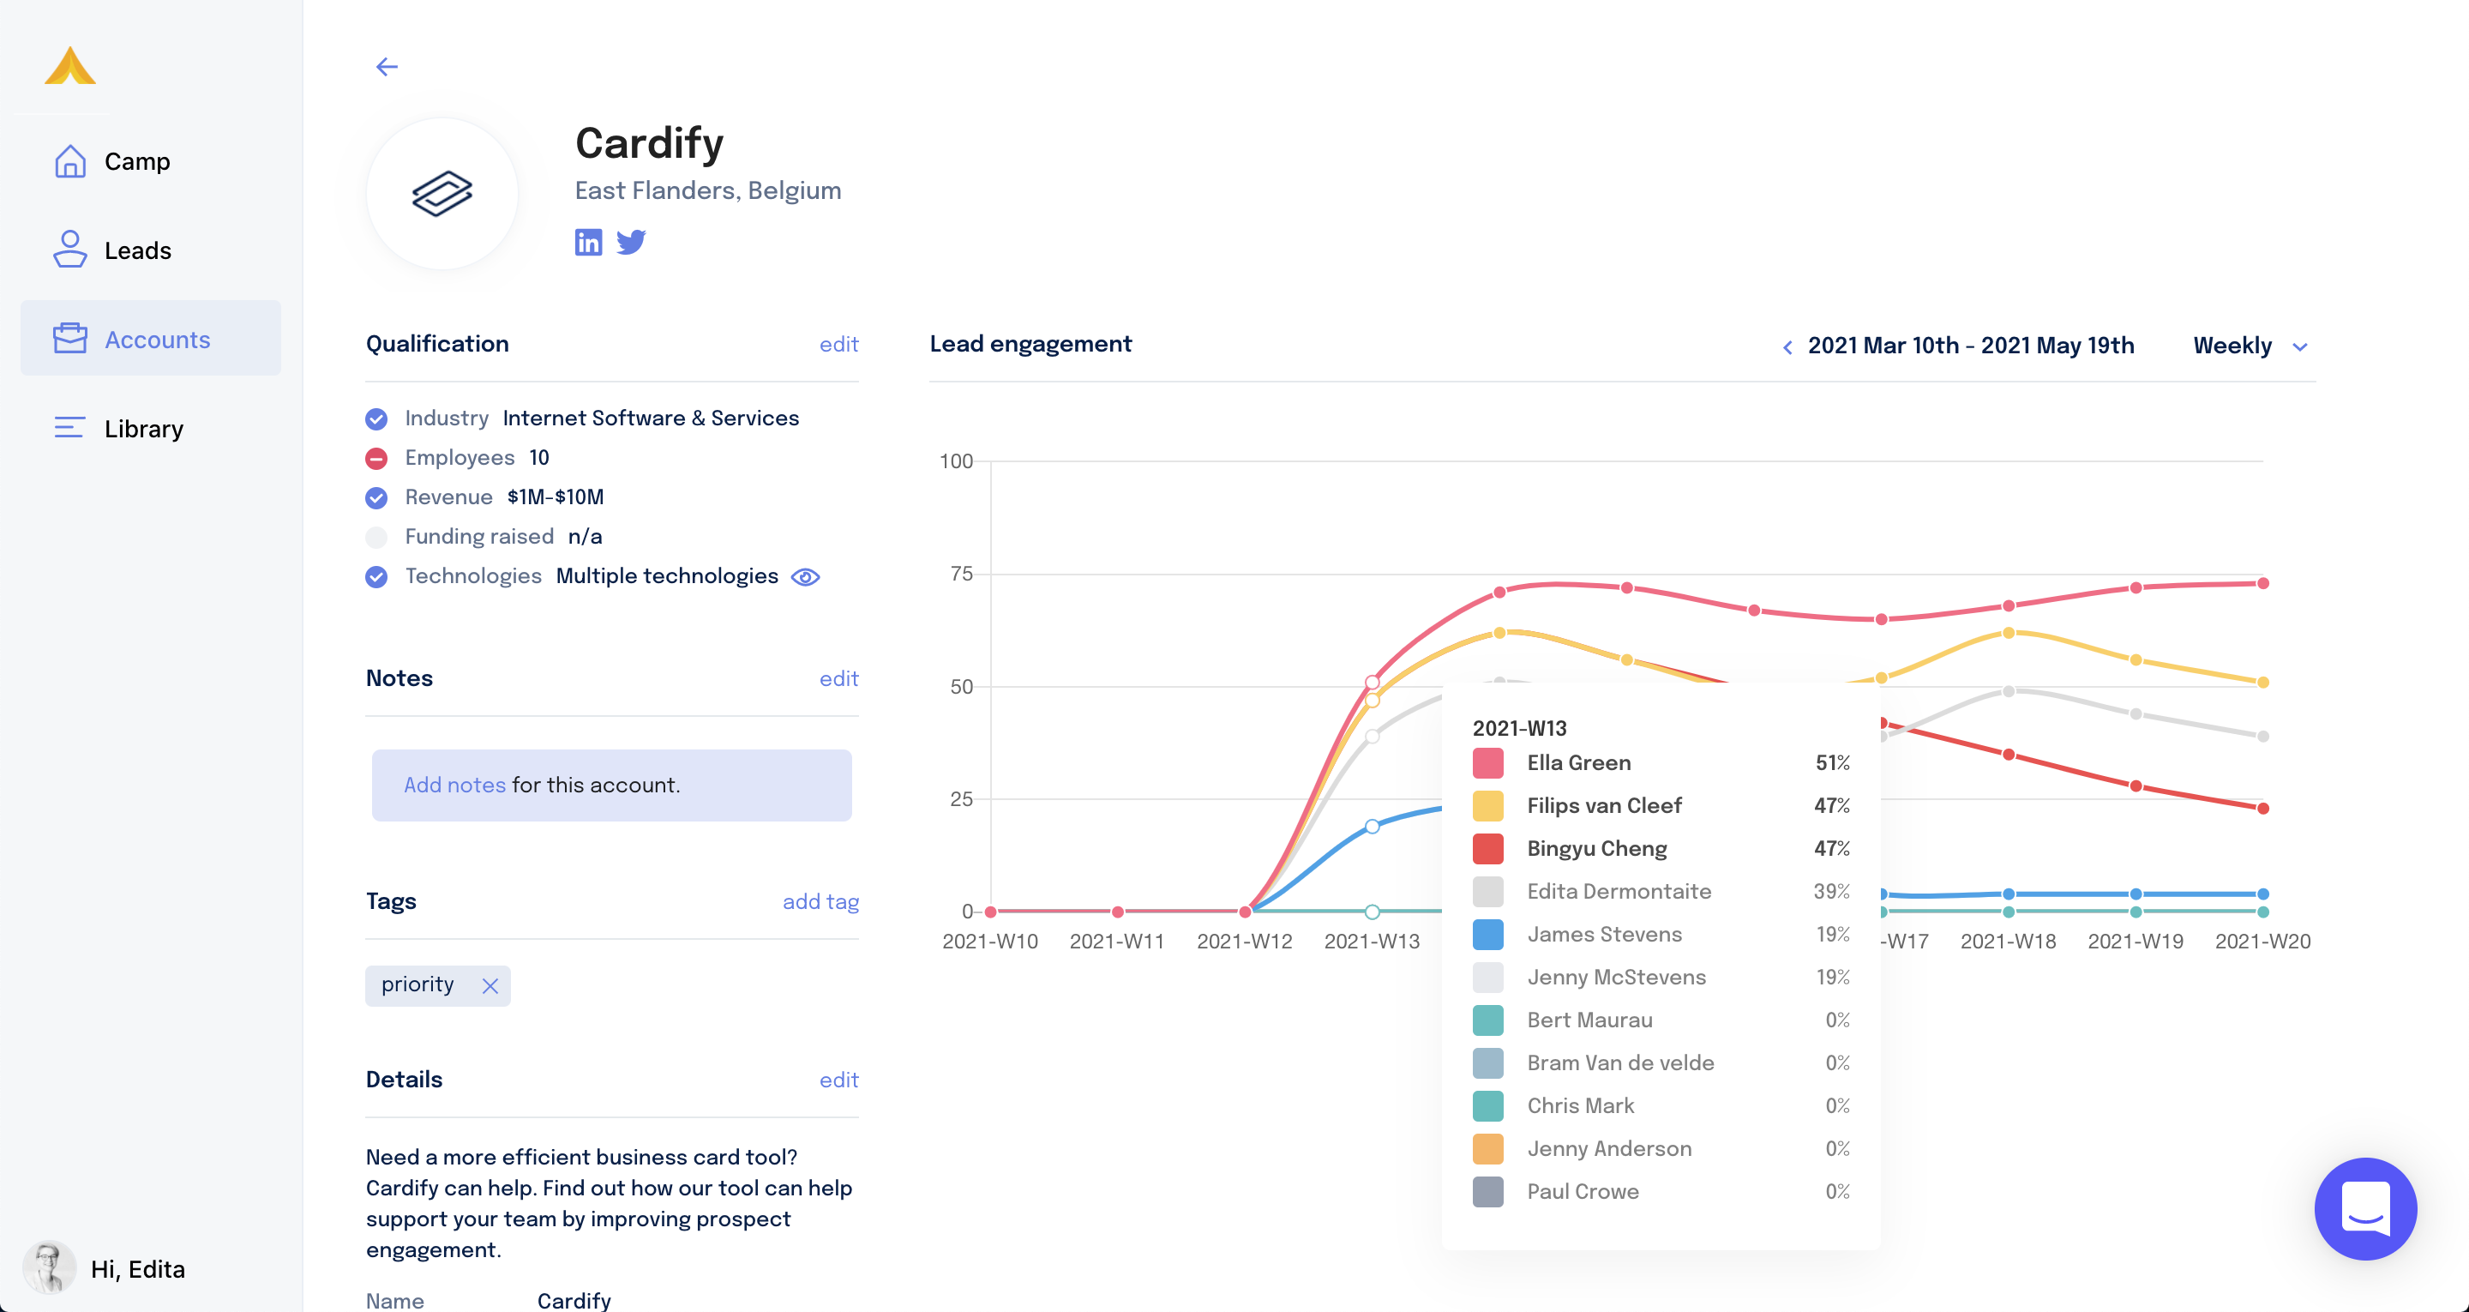This screenshot has height=1312, width=2469.
Task: Click the back arrow icon
Action: pyautogui.click(x=387, y=66)
